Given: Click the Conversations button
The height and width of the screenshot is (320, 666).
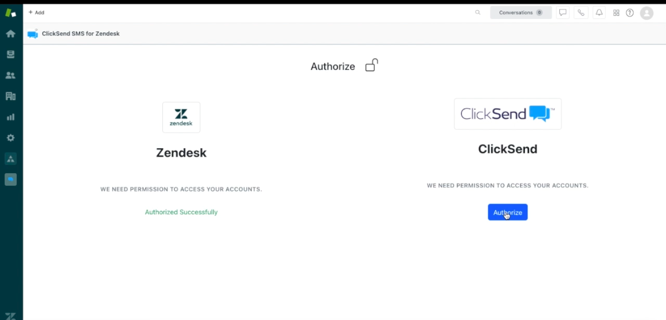Looking at the screenshot, I should pyautogui.click(x=521, y=12).
